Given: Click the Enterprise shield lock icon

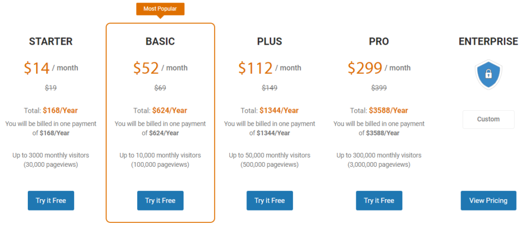Looking at the screenshot, I should coord(488,75).
